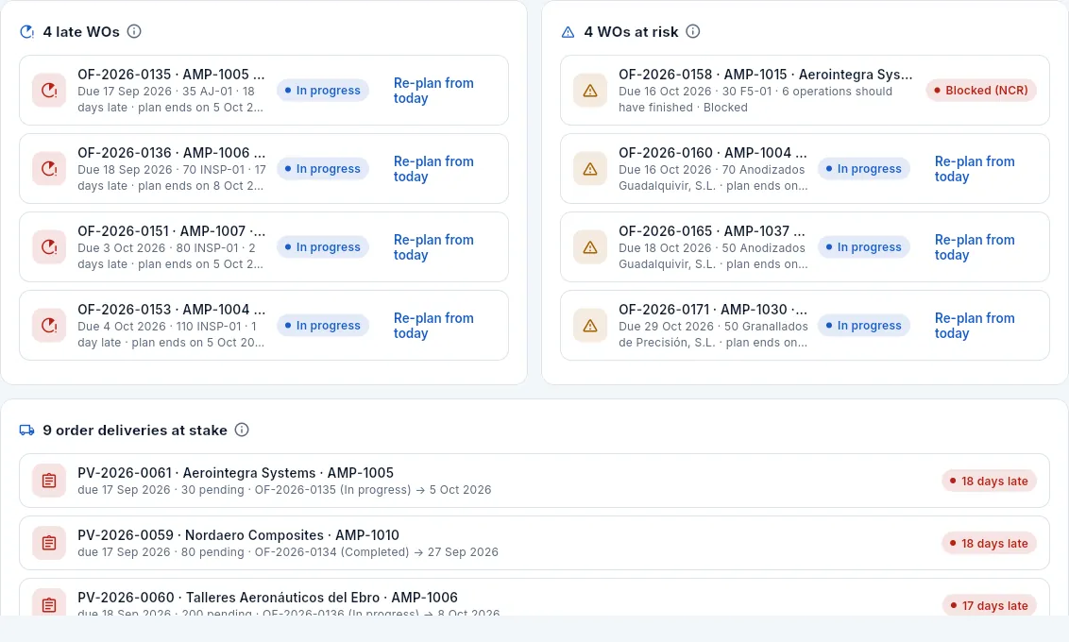Open work order title 'OF-2026-0171 · AMP-1030'
This screenshot has width=1069, height=642.
point(712,310)
